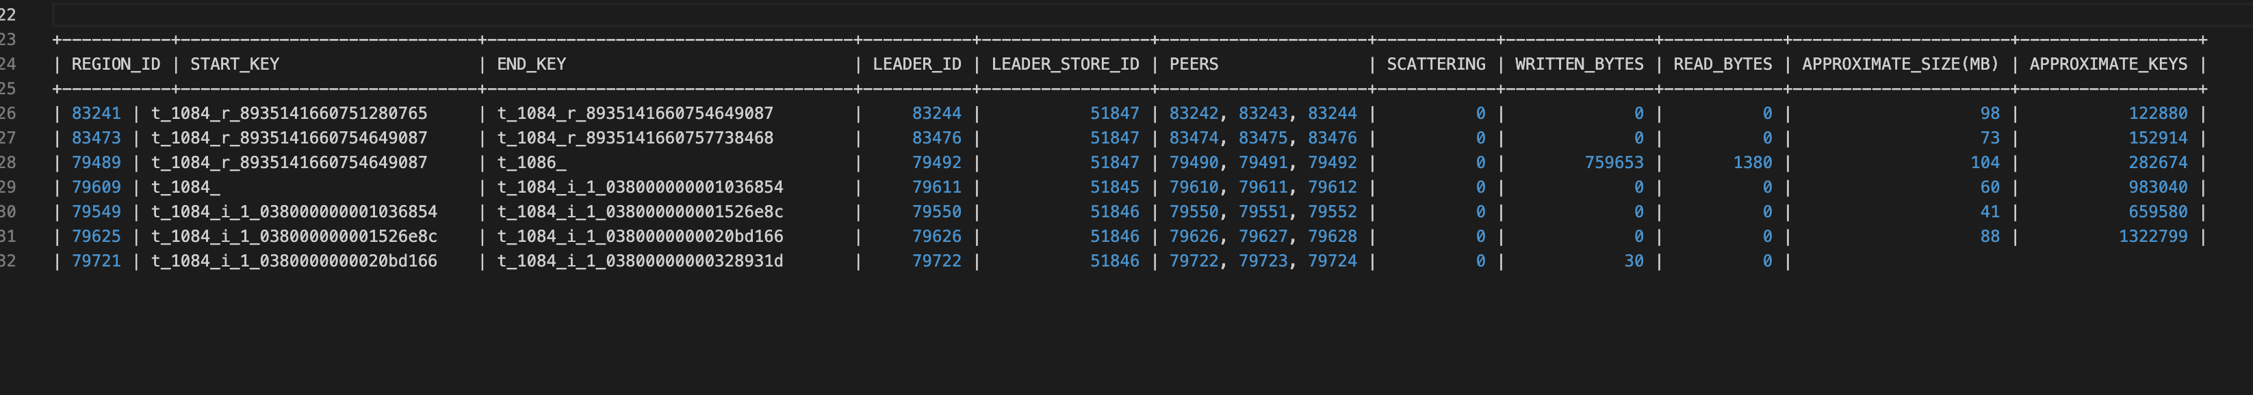Click the written bytes value 759653

1614,163
